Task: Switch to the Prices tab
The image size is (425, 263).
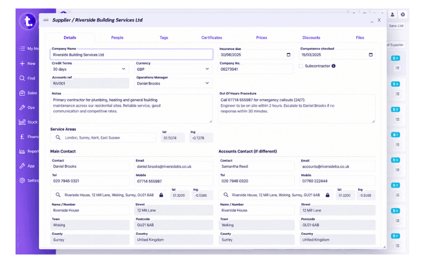Action: click(x=262, y=37)
